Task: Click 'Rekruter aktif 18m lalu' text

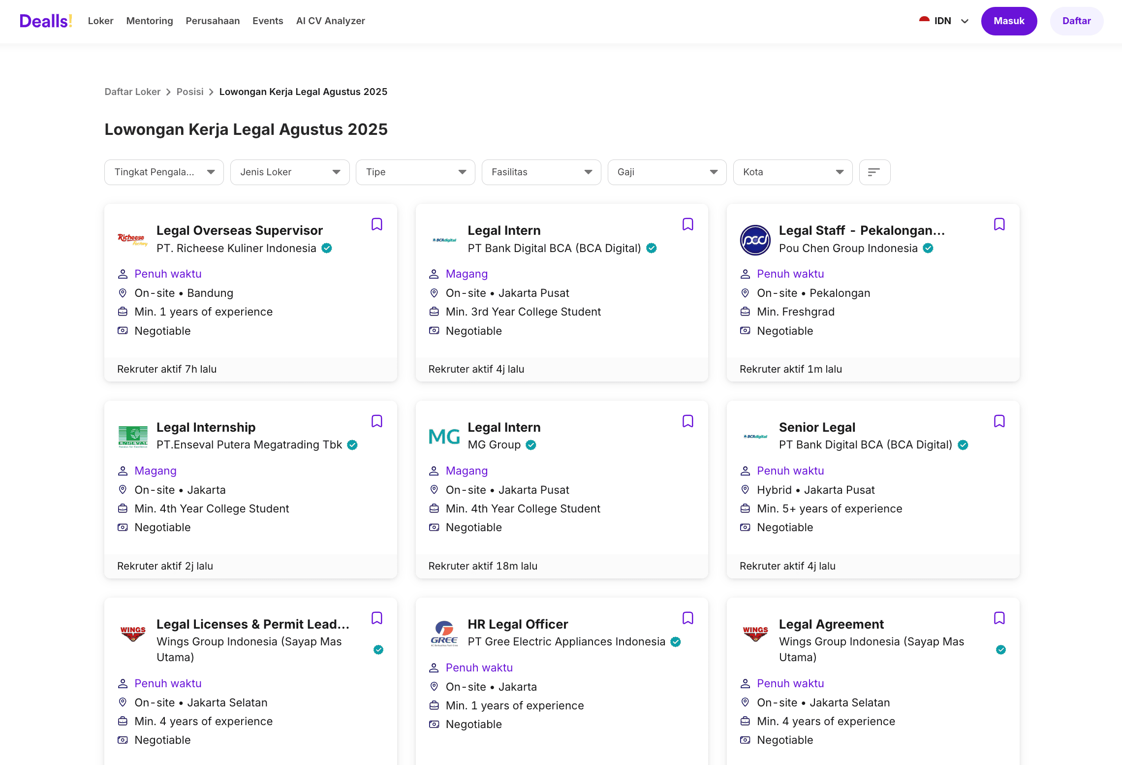Action: [483, 566]
